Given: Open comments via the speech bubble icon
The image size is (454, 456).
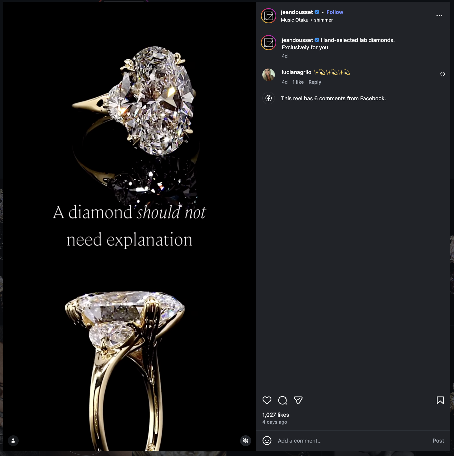Looking at the screenshot, I should pos(282,401).
